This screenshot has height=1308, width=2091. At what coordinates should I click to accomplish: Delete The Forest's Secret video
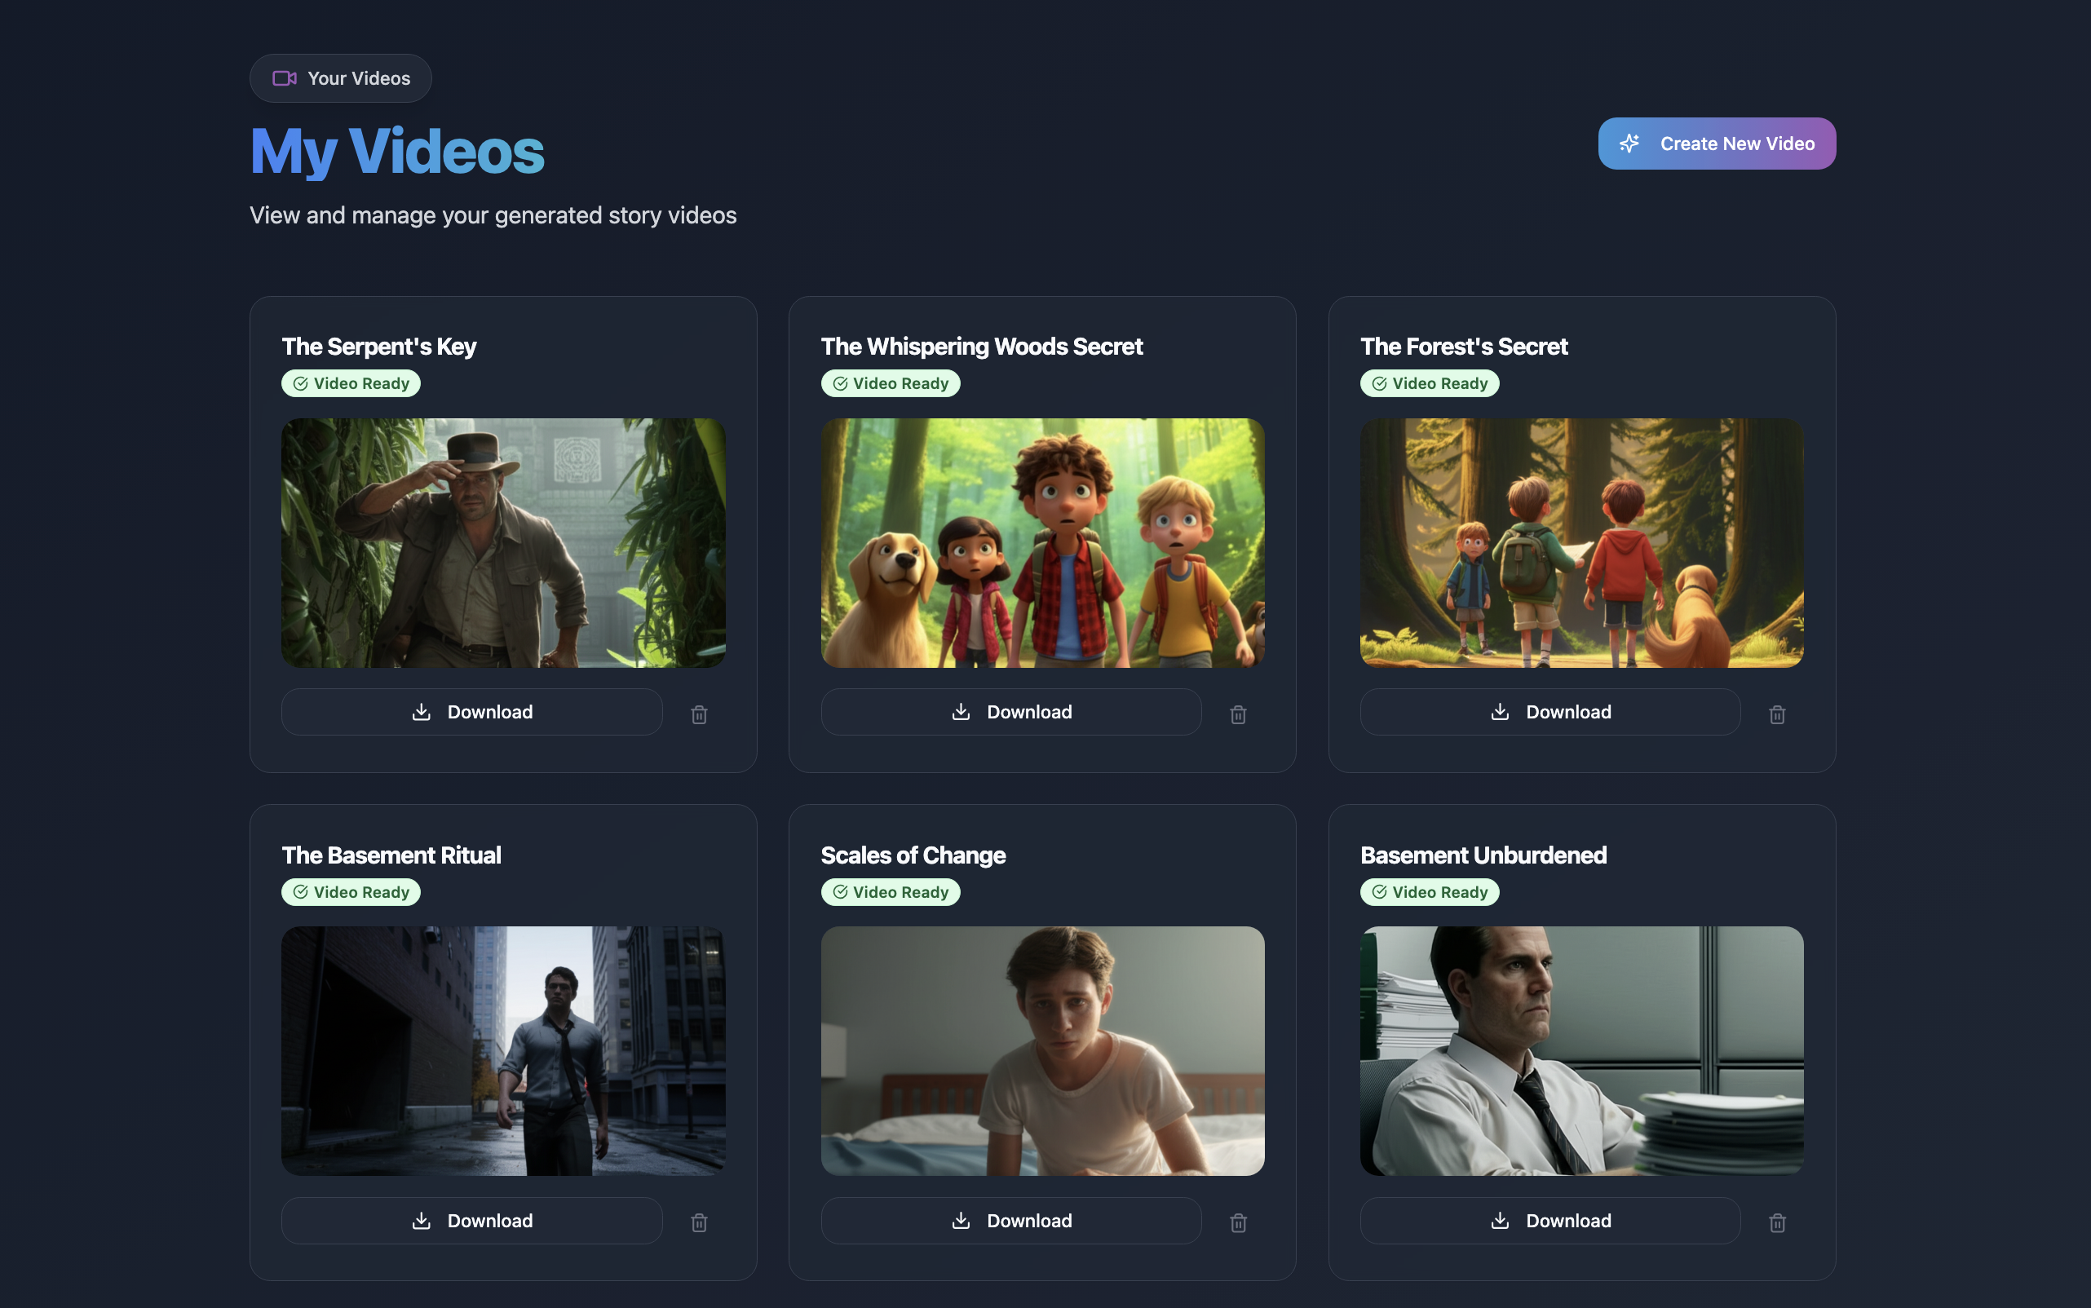tap(1777, 714)
